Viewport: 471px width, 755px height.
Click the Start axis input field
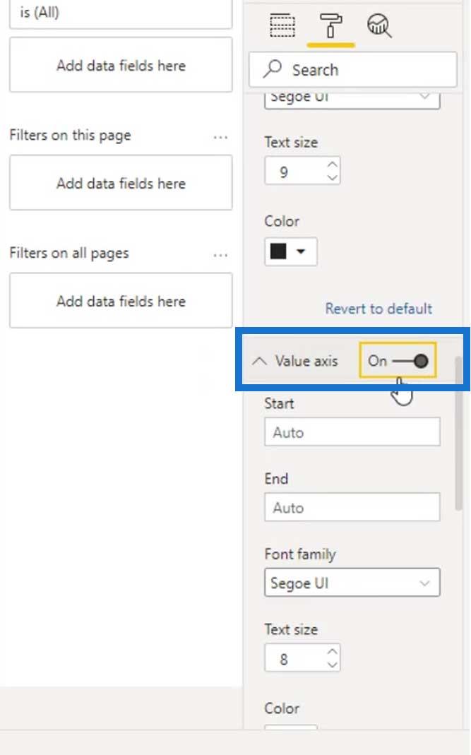[x=352, y=432]
